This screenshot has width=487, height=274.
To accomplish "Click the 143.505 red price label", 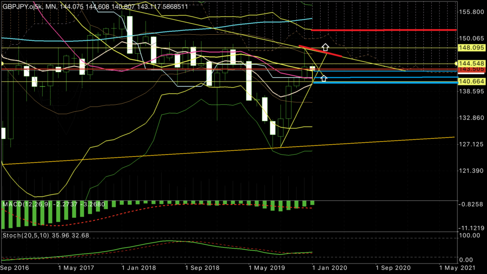I will coord(471,69).
